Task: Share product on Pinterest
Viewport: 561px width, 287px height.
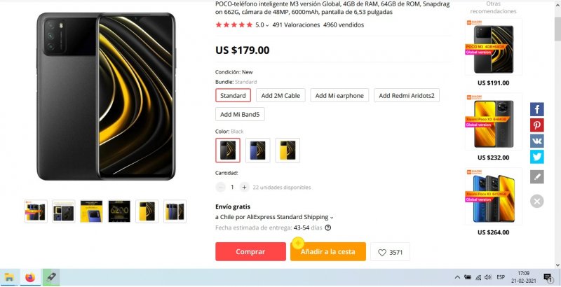Action: point(536,125)
